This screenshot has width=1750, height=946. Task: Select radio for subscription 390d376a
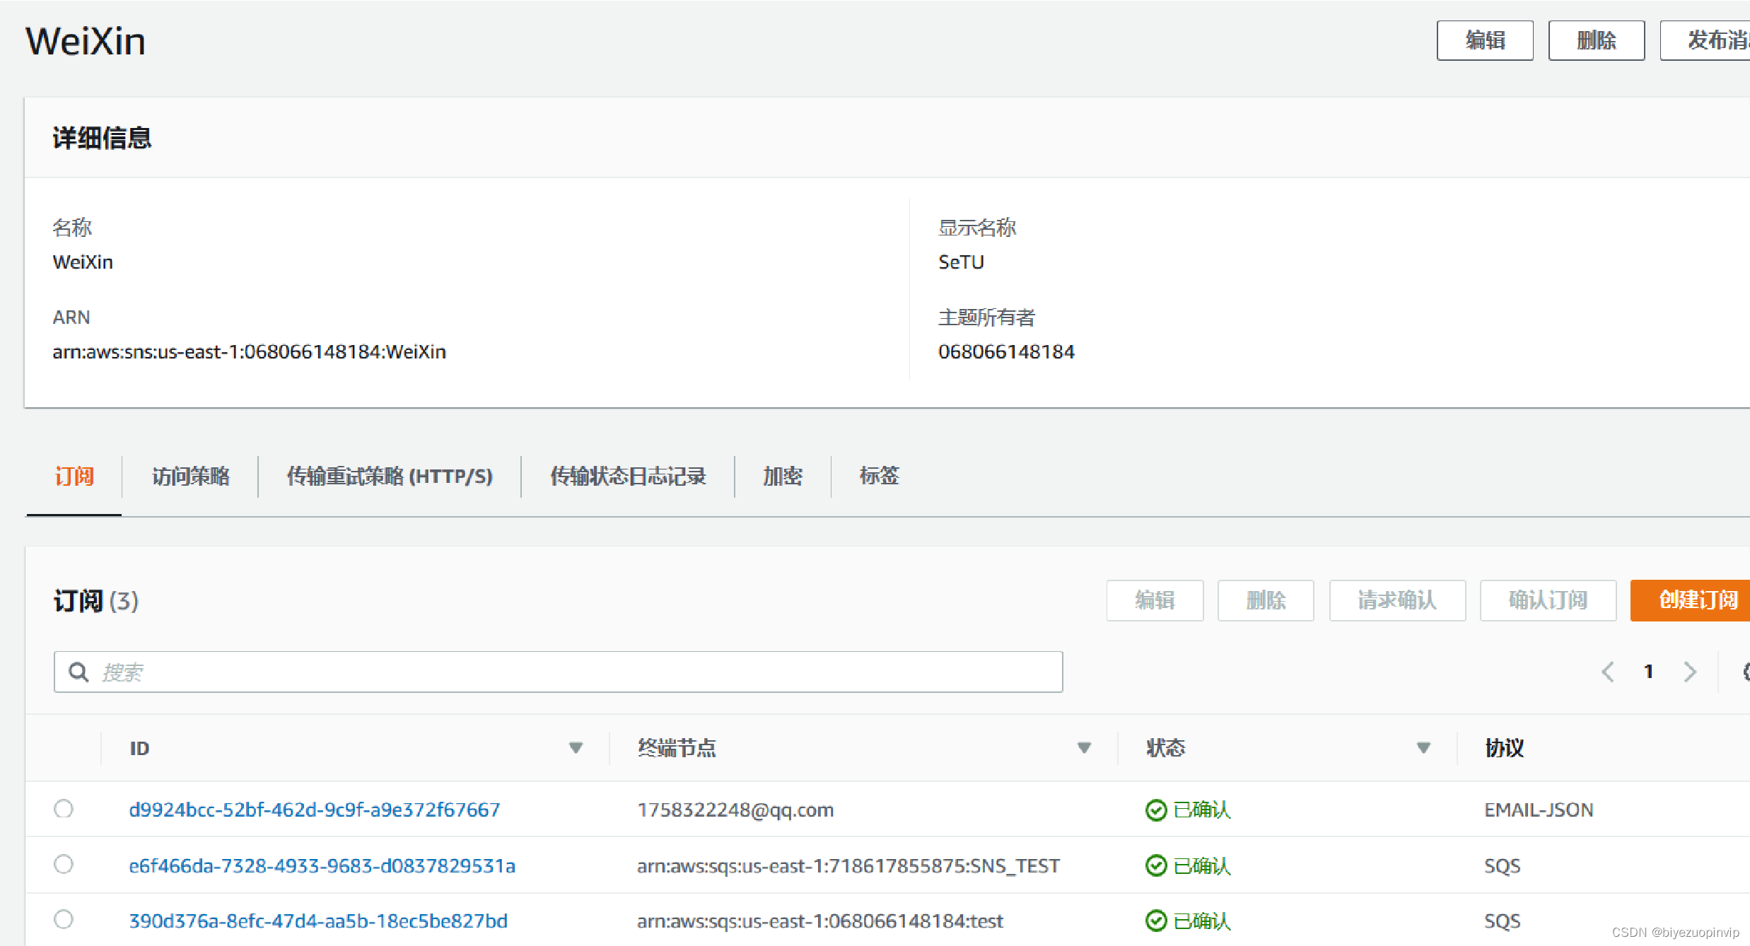pos(64,919)
